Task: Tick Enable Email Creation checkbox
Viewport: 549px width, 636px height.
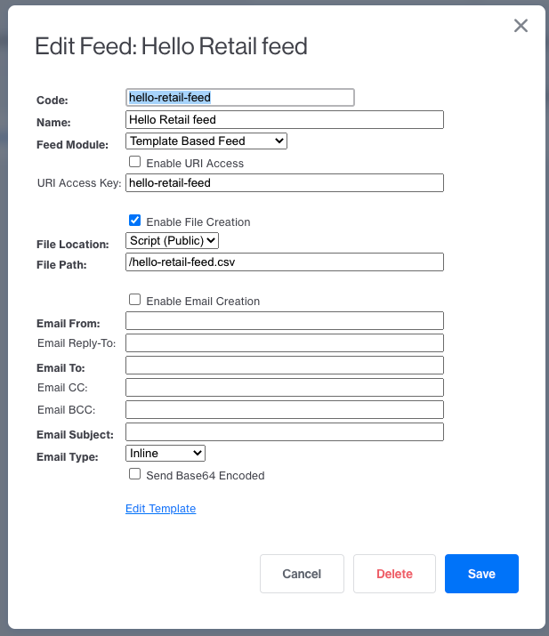Action: 135,301
